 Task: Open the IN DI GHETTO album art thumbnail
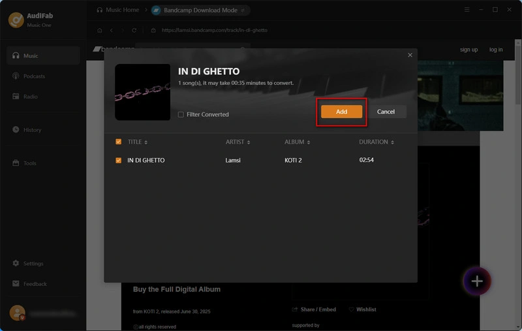(142, 92)
